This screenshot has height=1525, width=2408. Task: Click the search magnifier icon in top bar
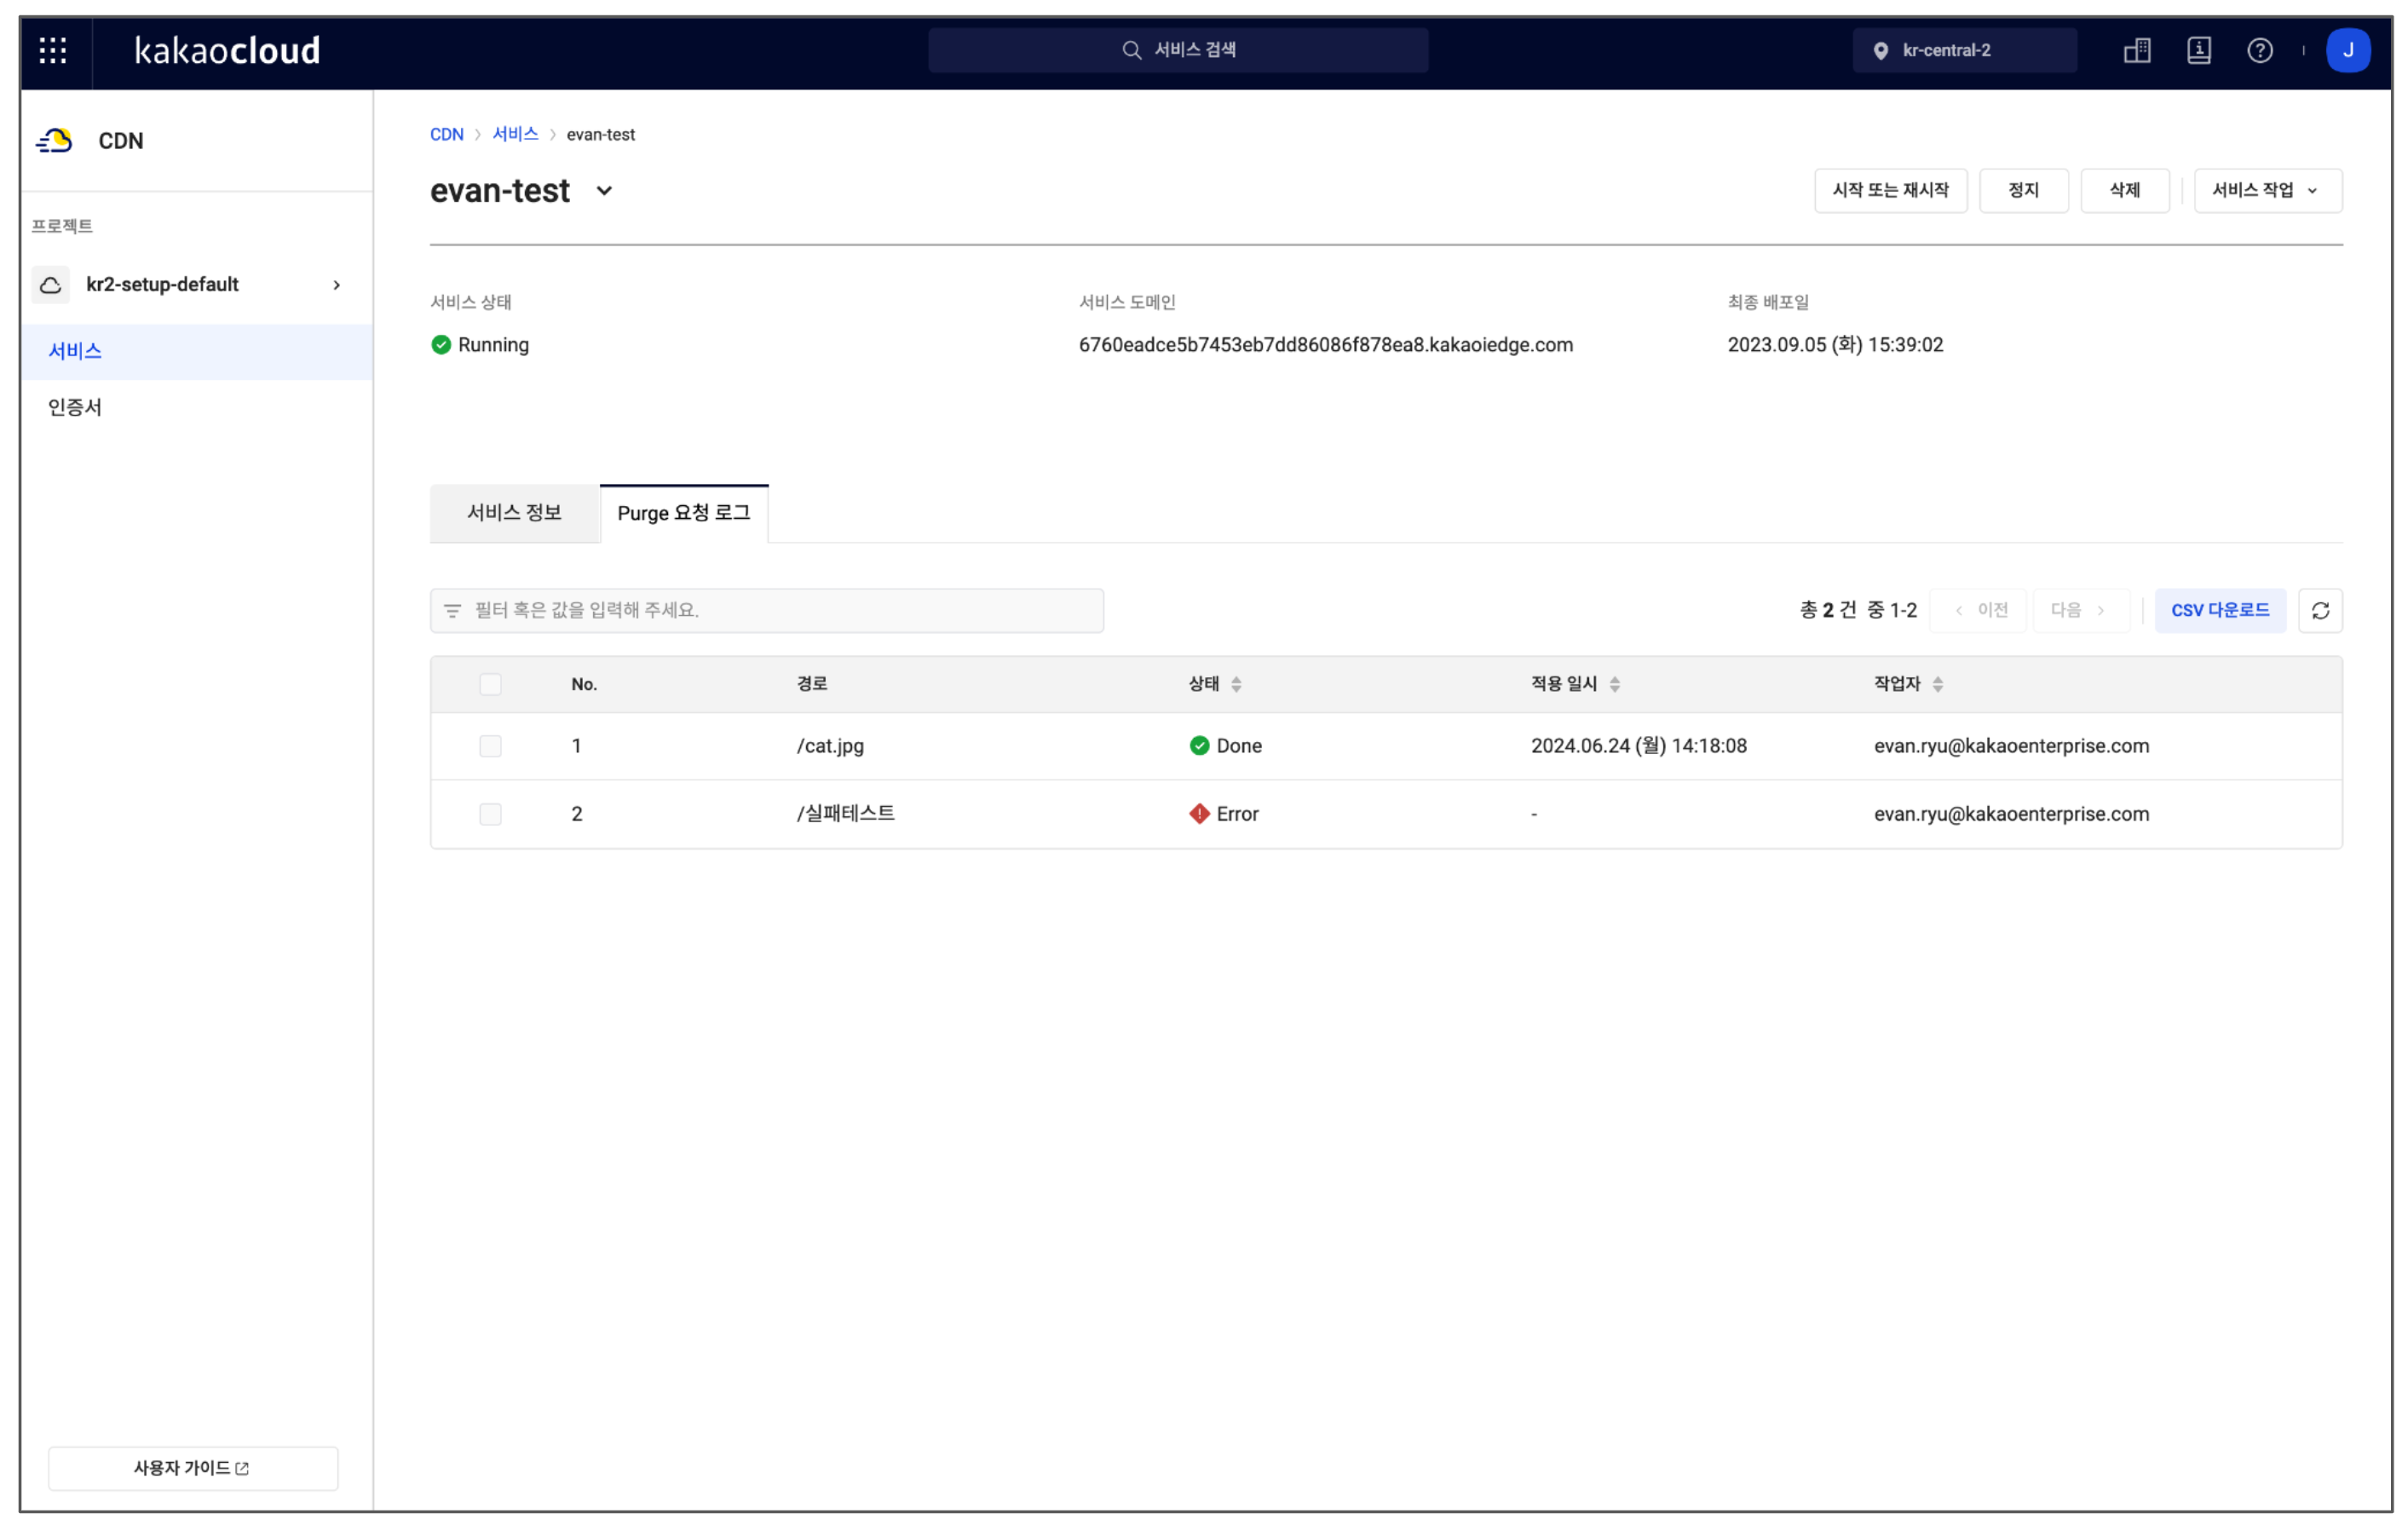click(1131, 50)
